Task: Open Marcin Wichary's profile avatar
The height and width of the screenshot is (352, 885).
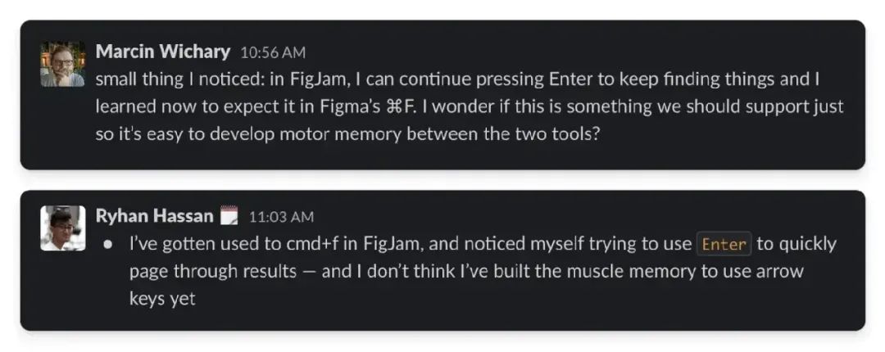Action: click(62, 64)
